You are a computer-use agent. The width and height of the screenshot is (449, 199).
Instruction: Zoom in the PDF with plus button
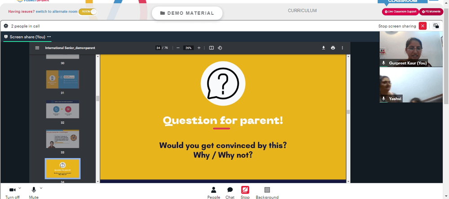199,48
